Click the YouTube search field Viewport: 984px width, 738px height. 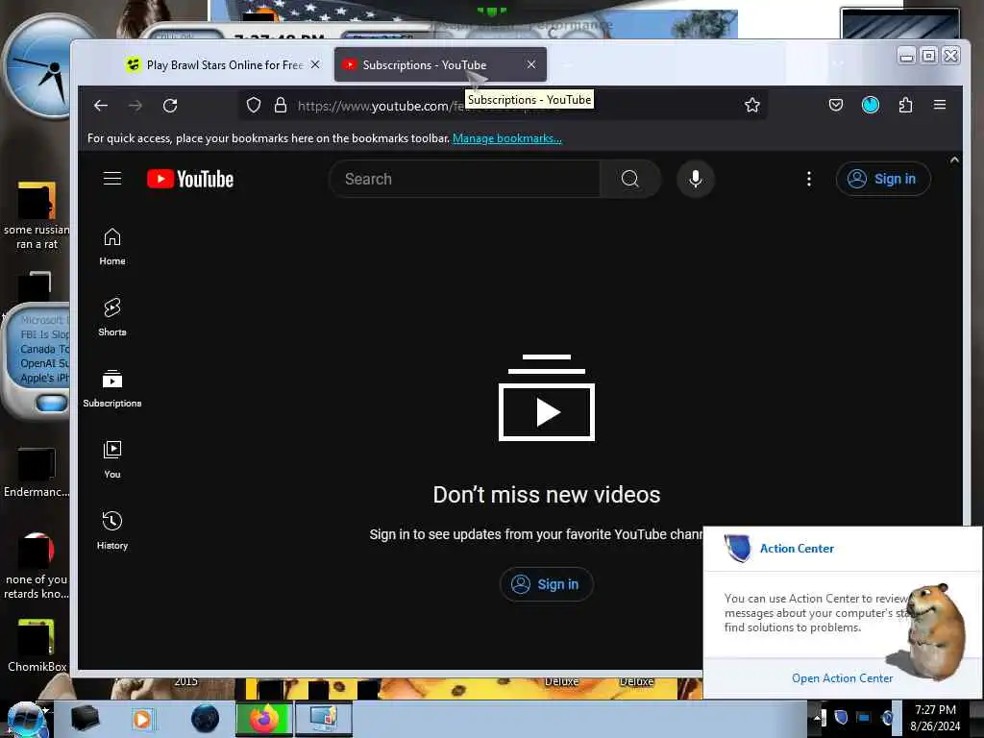point(464,179)
